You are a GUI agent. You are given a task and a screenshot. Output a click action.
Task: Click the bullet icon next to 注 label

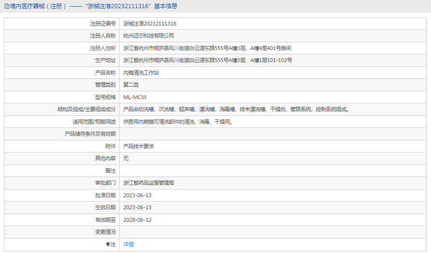[108, 244]
